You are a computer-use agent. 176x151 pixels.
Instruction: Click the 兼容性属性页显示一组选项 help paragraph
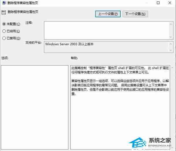(x=120, y=87)
